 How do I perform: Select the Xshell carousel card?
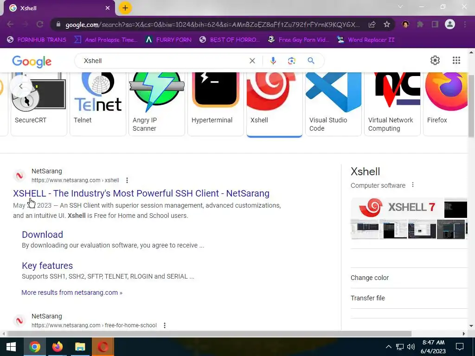(x=275, y=104)
